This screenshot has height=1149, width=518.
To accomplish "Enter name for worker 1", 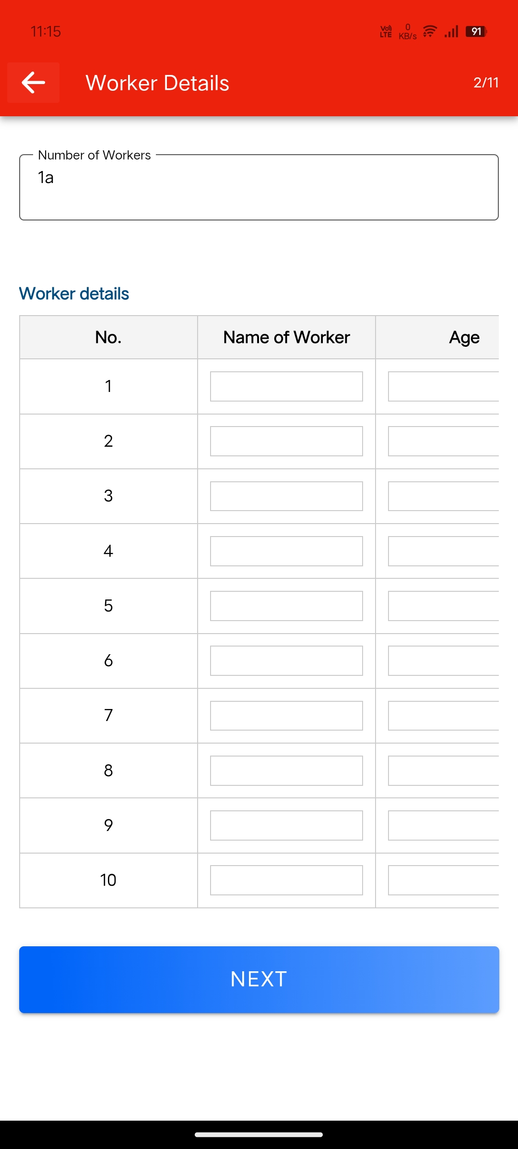I will pos(286,386).
